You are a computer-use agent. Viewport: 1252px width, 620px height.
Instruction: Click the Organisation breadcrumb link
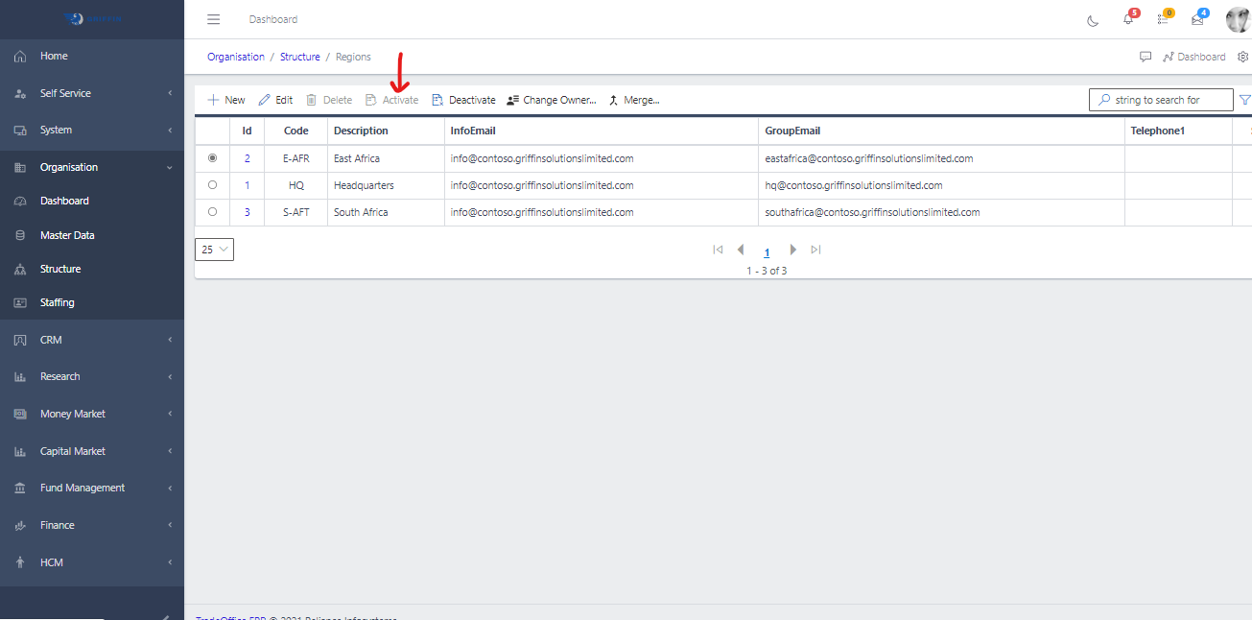tap(236, 57)
